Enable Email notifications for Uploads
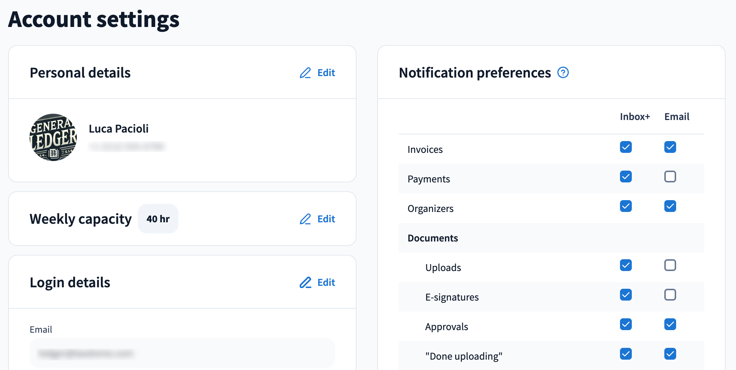 (x=670, y=265)
